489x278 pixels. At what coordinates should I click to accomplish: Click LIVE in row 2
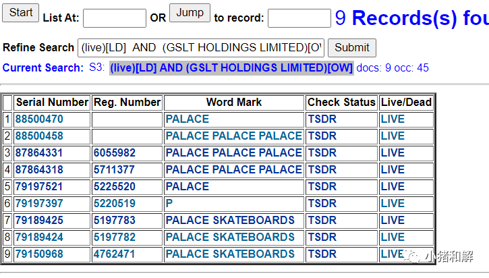[x=393, y=136]
